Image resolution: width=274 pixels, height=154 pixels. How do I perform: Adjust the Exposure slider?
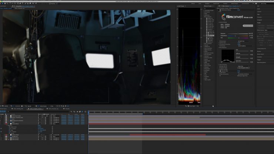coord(237,33)
